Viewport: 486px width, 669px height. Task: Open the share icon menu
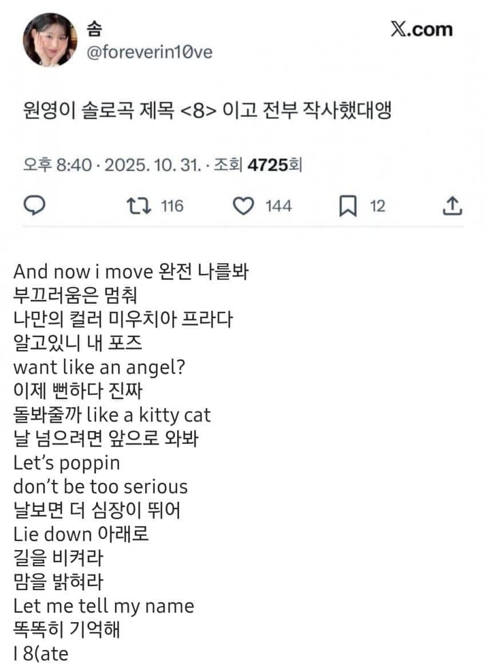click(x=452, y=206)
